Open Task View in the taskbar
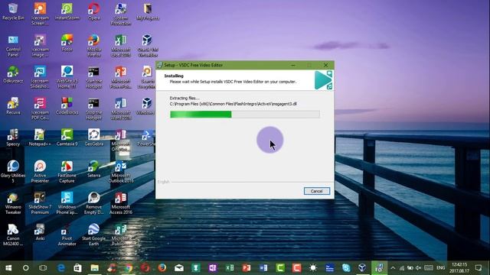490x275 pixels. click(43, 268)
